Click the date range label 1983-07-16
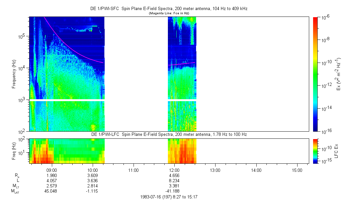Viewport: 351px width, 201px height. click(169, 197)
